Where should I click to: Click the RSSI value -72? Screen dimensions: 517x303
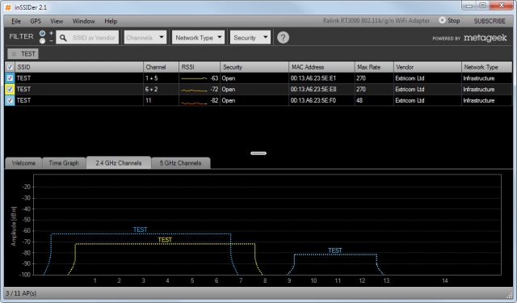[x=214, y=90]
